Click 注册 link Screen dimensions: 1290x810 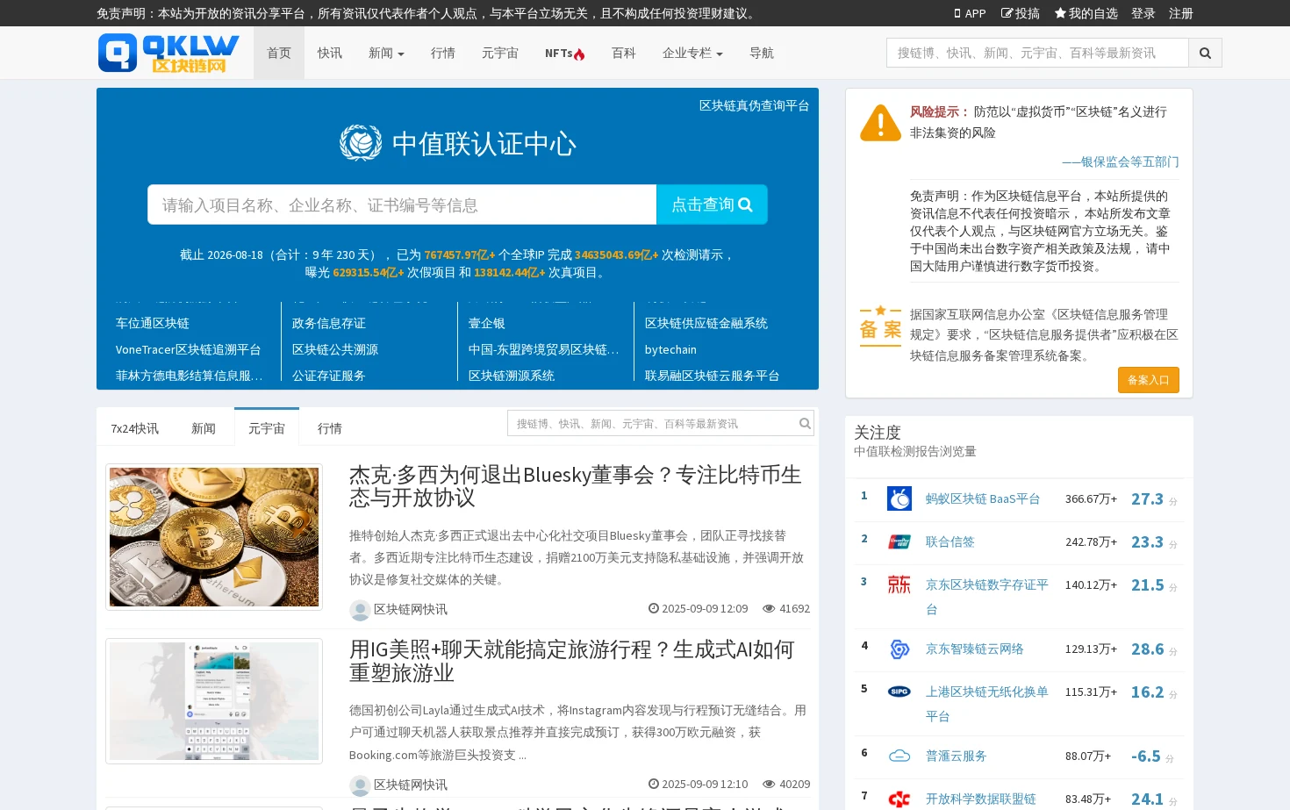pos(1181,13)
